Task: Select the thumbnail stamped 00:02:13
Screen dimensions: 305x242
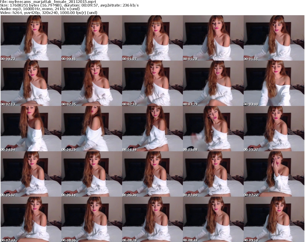Action: tap(31, 83)
